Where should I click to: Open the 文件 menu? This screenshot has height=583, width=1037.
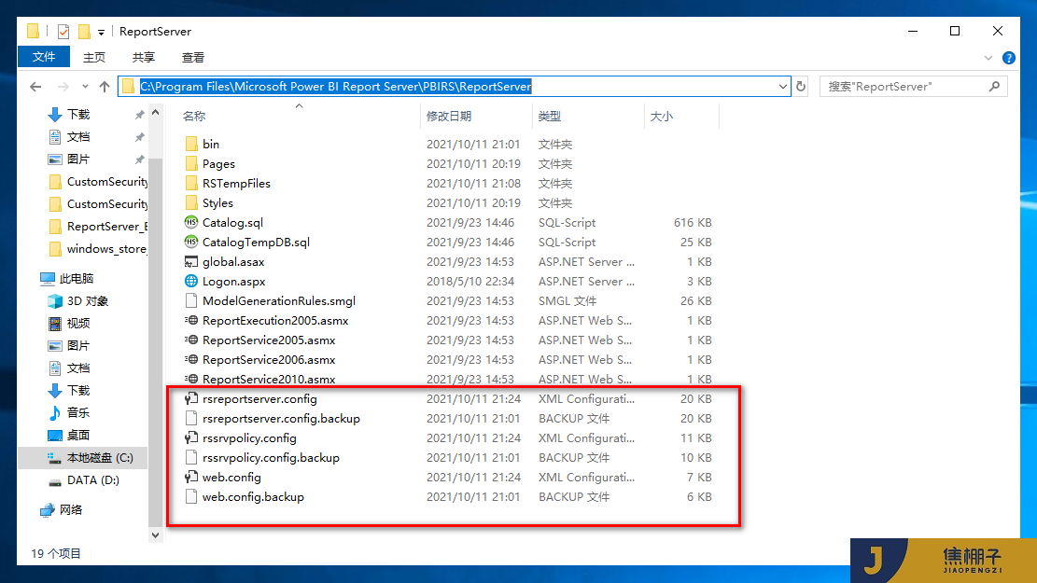[x=43, y=57]
